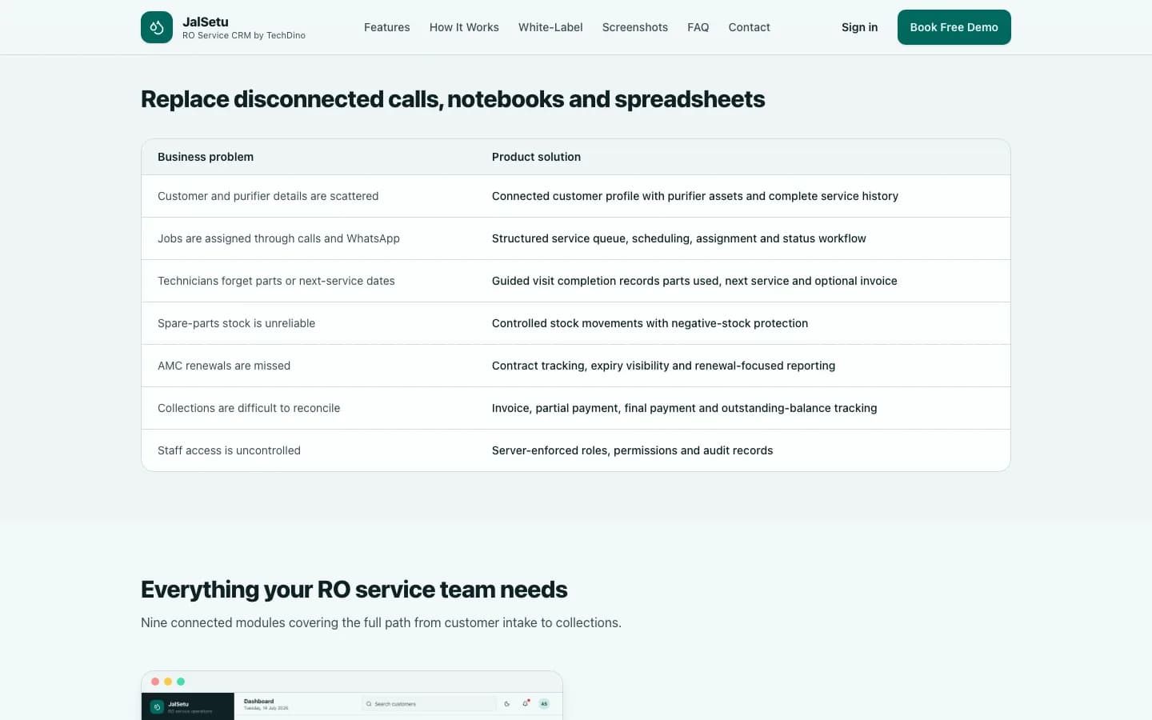This screenshot has height=720, width=1152.
Task: Click the 'Nine connected modules' subtitle text
Action: tap(381, 622)
